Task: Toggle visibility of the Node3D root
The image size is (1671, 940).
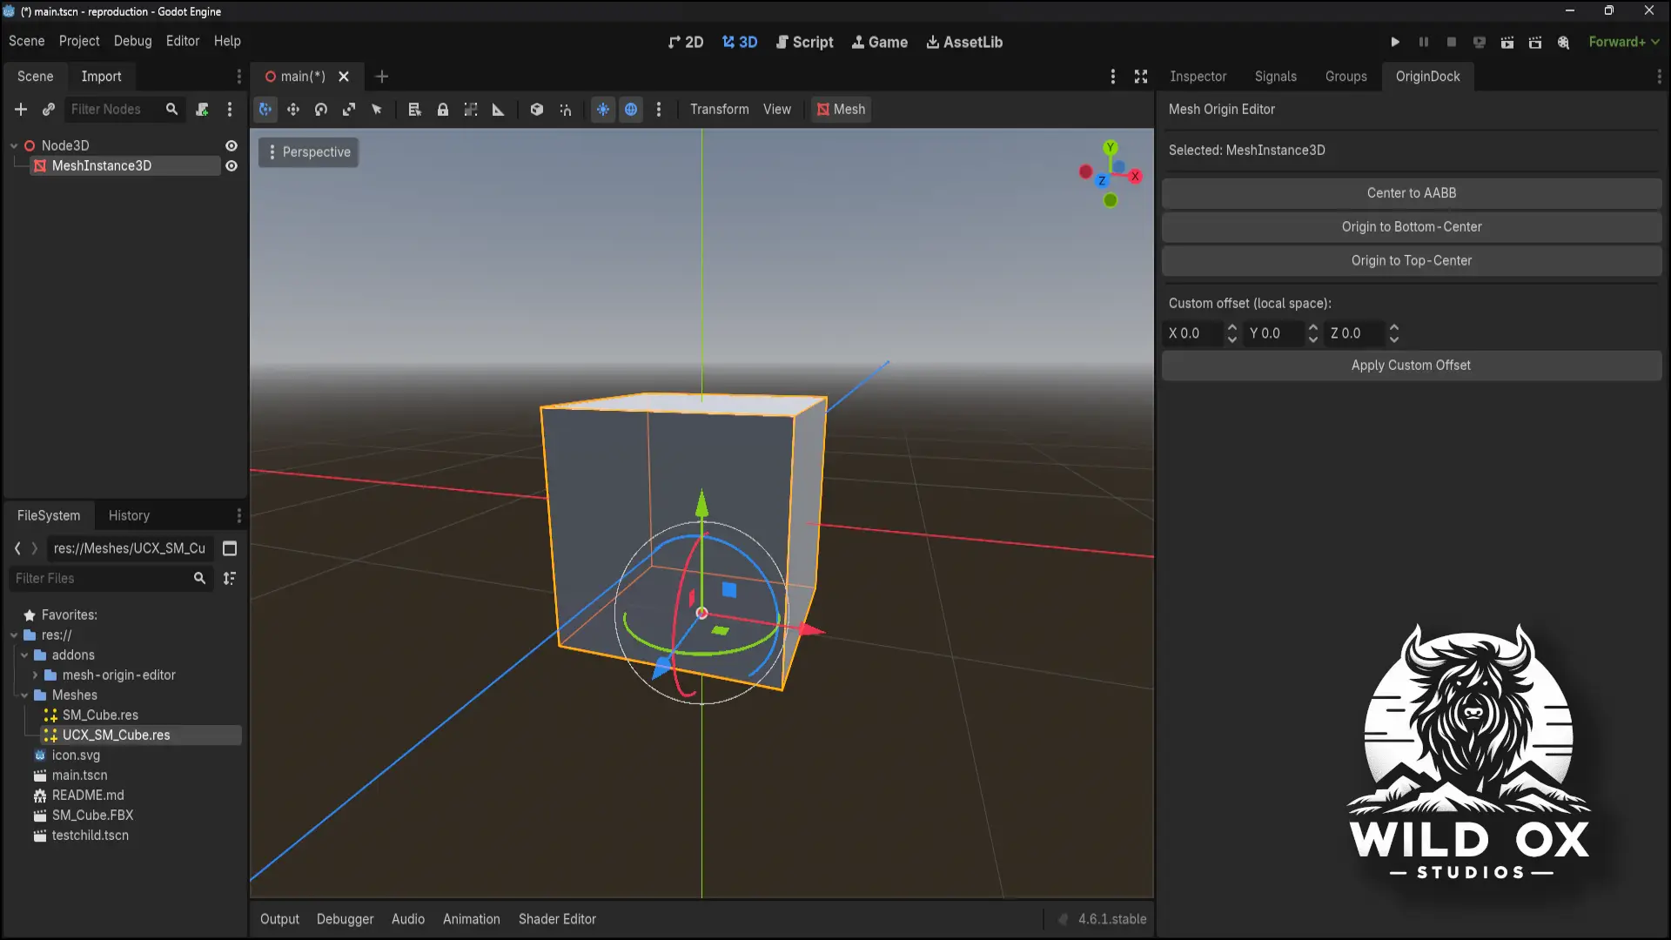Action: tap(232, 145)
